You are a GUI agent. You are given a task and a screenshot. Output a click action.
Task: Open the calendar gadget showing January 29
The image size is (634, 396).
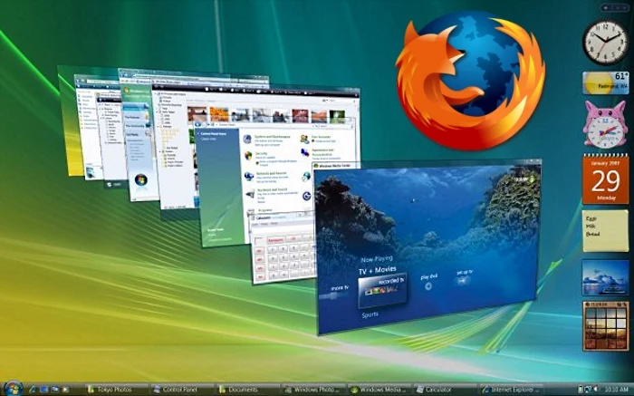click(x=605, y=179)
